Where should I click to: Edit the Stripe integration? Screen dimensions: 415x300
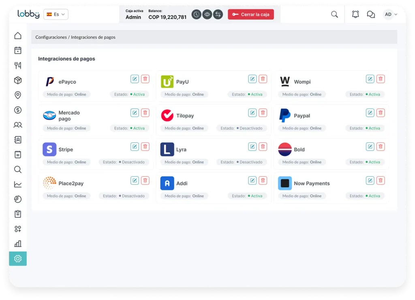coord(135,147)
